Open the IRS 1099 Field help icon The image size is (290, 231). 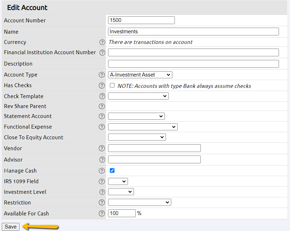102,181
